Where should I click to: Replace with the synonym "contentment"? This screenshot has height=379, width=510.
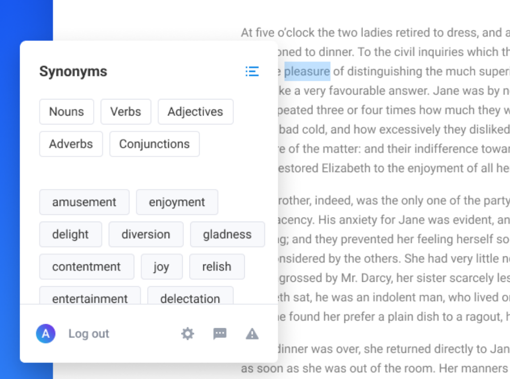86,267
